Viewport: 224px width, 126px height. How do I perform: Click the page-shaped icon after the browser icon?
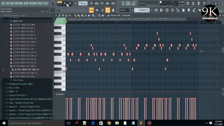coord(183,10)
